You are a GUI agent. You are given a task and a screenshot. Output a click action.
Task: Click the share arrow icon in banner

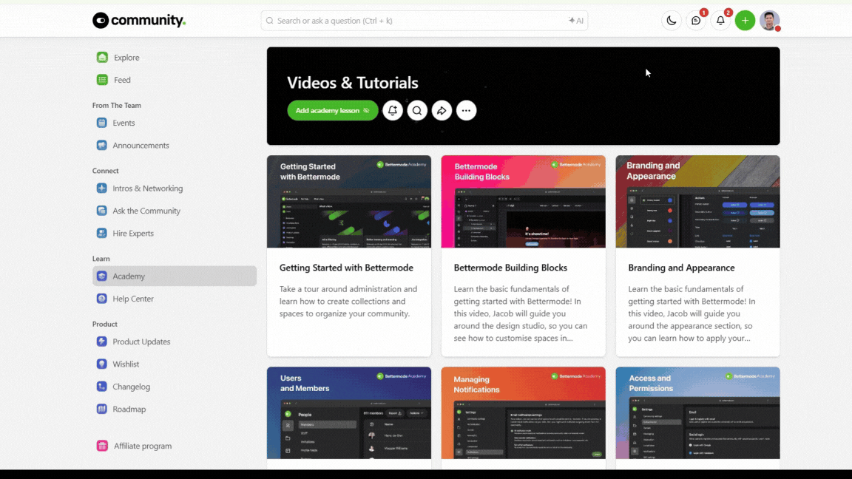coord(442,110)
